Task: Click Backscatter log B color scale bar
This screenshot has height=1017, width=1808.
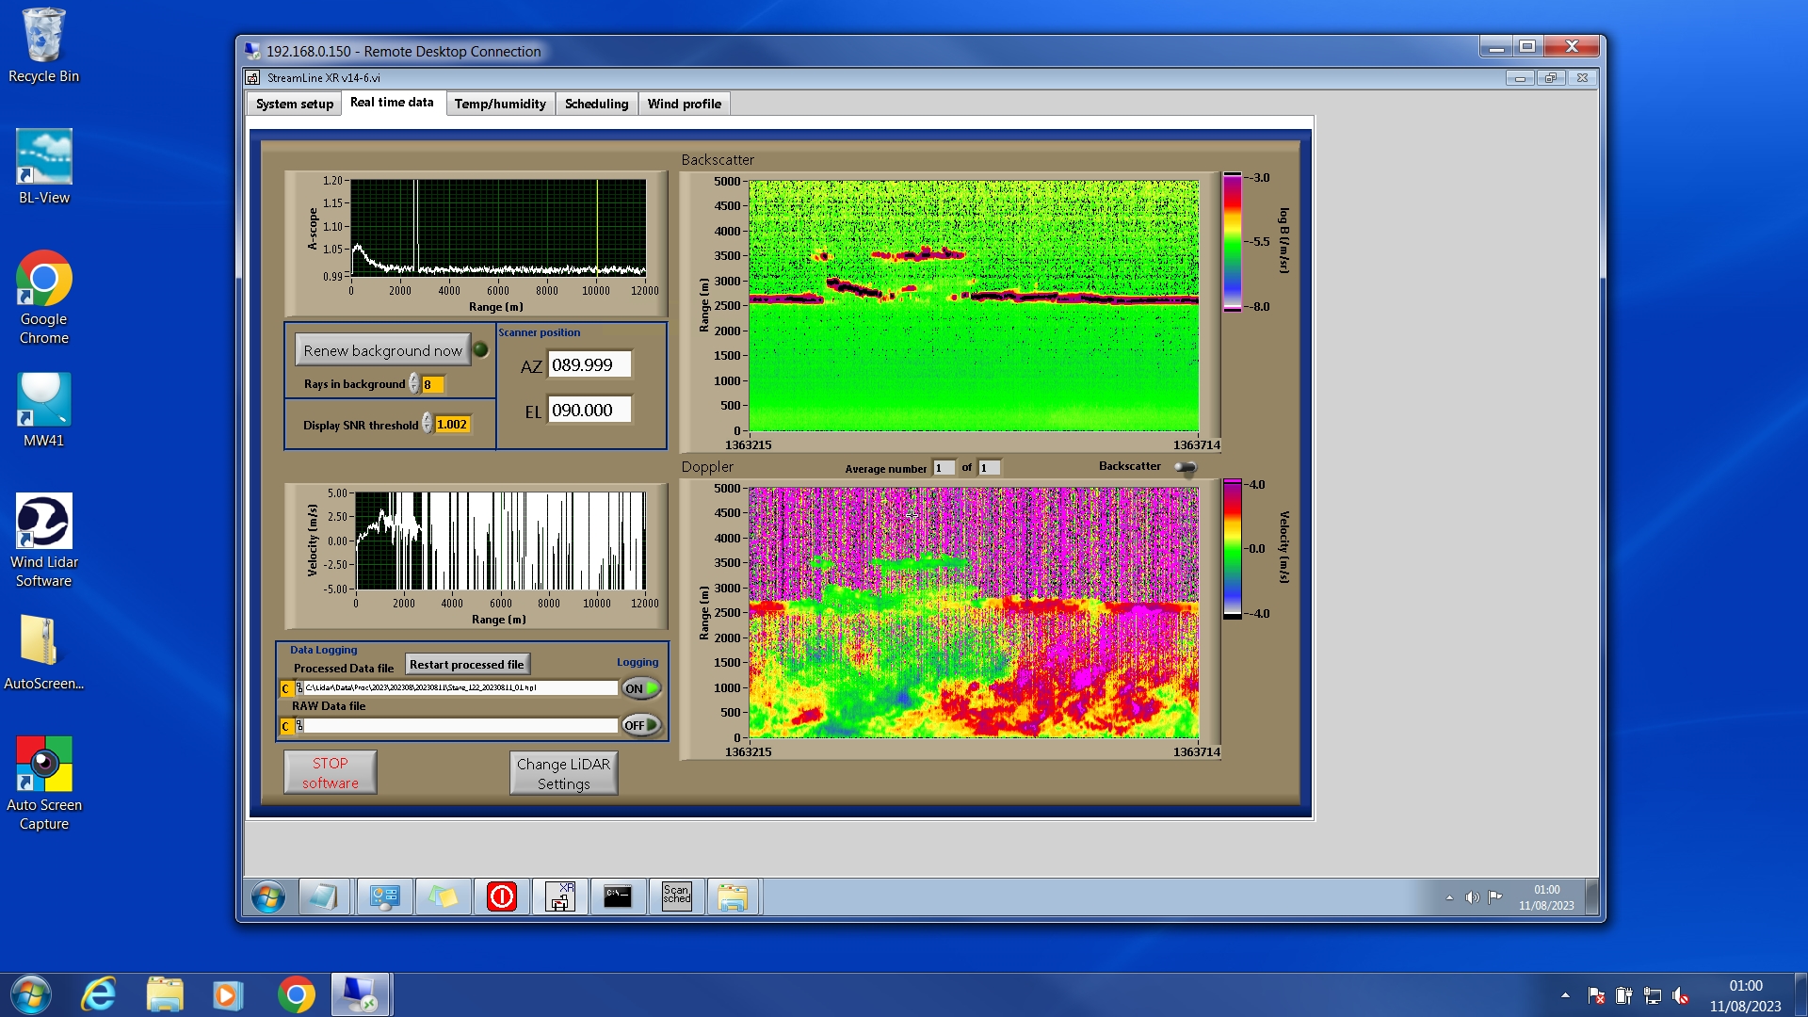Action: 1232,242
